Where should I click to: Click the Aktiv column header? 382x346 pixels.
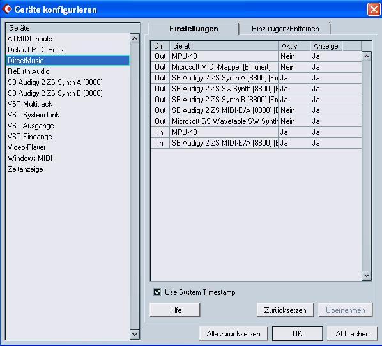[x=294, y=46]
